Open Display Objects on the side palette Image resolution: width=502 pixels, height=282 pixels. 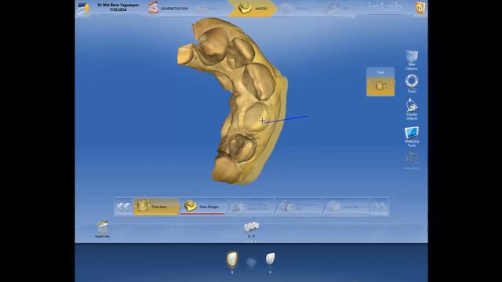pos(411,110)
